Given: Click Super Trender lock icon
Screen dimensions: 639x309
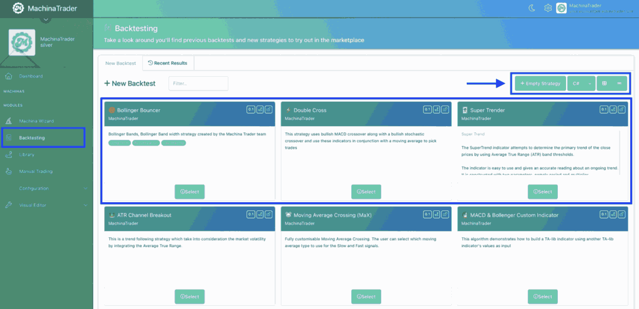Looking at the screenshot, I should click(621, 109).
